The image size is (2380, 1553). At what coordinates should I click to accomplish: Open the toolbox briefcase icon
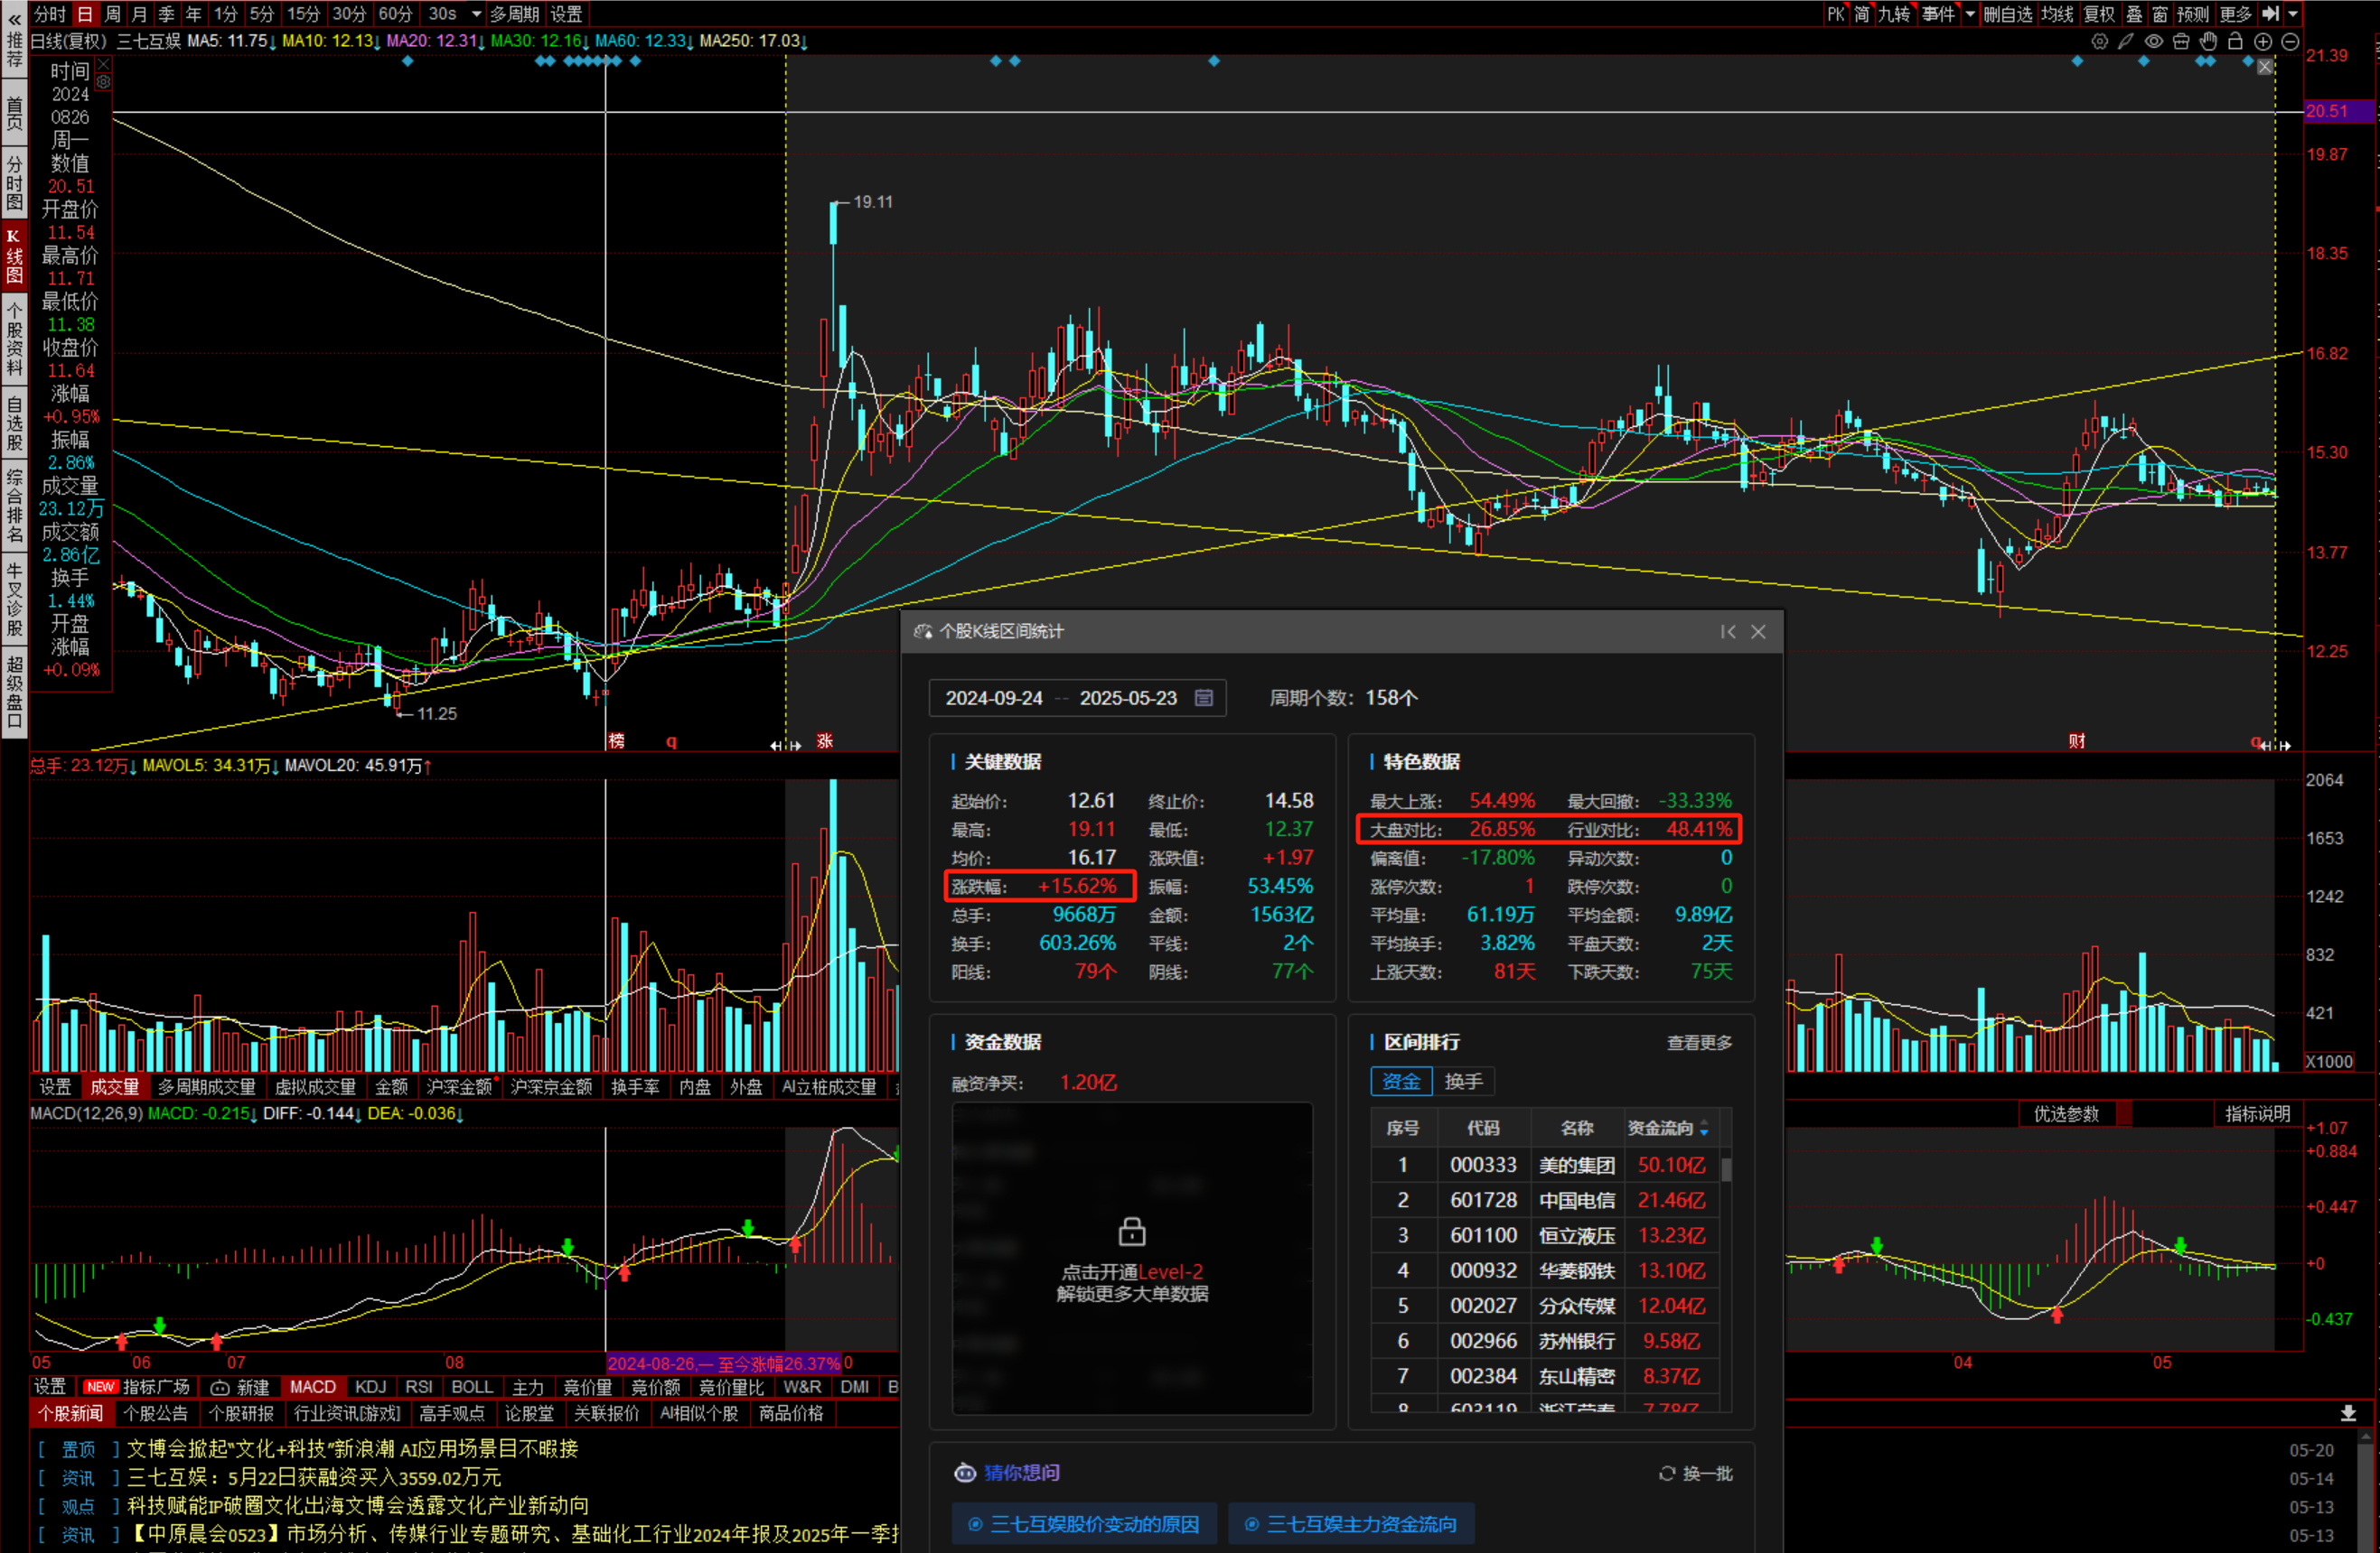2181,41
